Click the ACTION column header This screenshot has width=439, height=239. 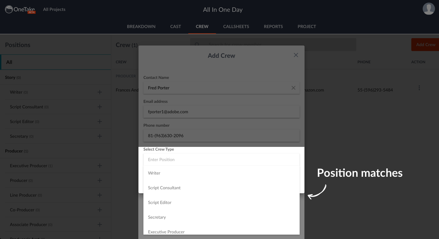coord(418,62)
